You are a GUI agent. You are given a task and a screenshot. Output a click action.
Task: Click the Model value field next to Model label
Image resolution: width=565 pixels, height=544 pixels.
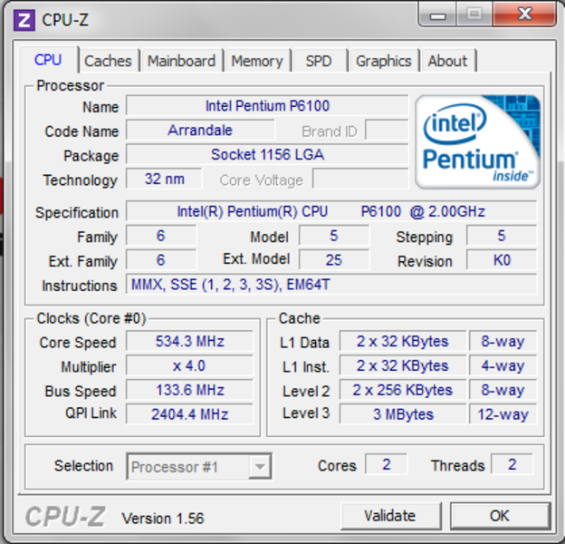click(x=334, y=236)
